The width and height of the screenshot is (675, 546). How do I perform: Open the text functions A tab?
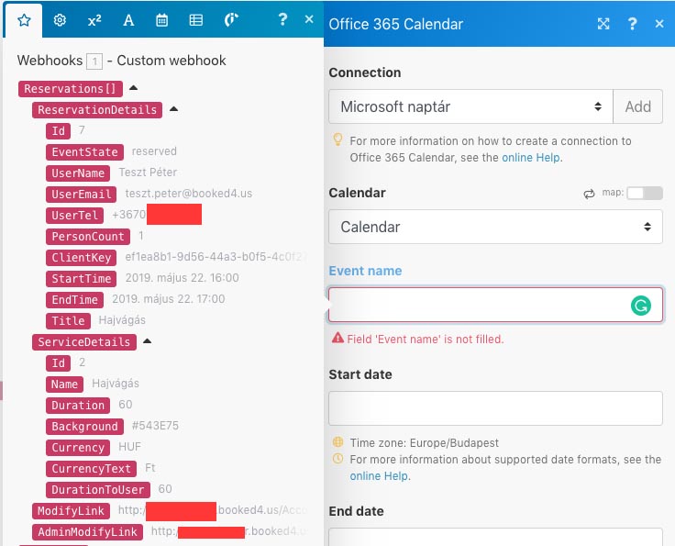click(x=128, y=20)
